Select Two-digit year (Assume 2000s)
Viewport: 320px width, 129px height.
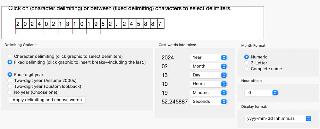coord(10,80)
